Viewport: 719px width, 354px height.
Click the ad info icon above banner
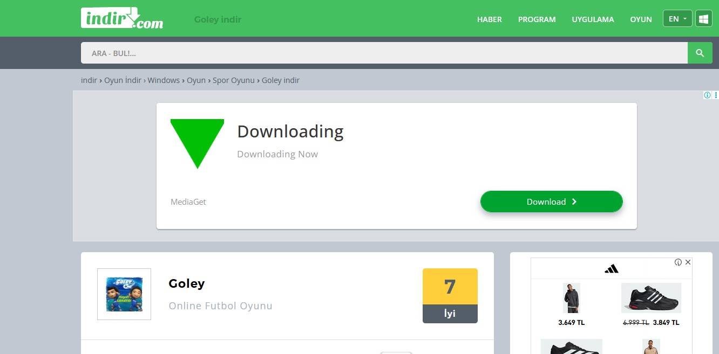pyautogui.click(x=707, y=95)
